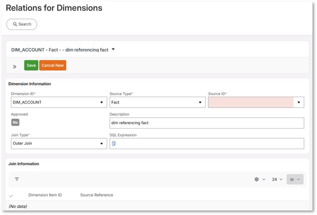Screen dimensions: 317x215
Task: Open the filter icon in Join Information
Action: pyautogui.click(x=17, y=179)
